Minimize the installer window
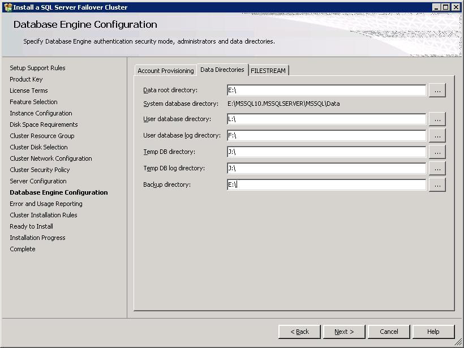This screenshot has width=464, height=348. coord(436,7)
